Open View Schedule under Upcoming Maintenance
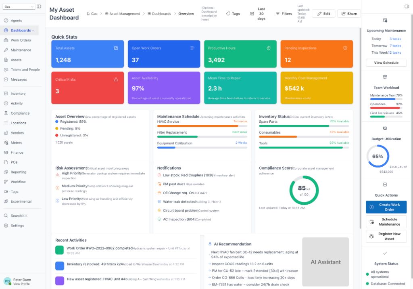Image resolution: width=413 pixels, height=289 pixels. coord(386,63)
